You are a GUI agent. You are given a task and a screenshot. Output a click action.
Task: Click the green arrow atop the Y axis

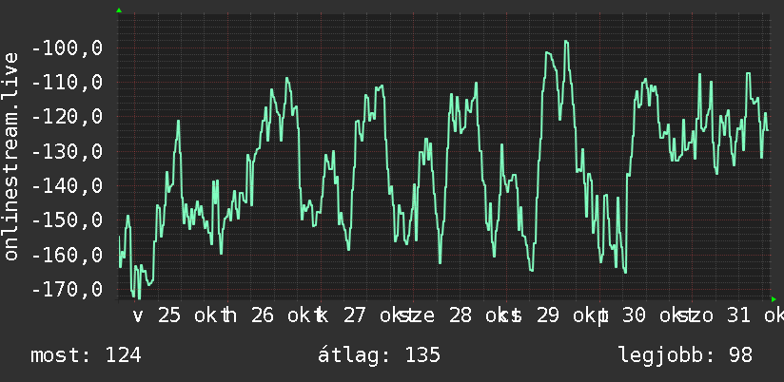119,10
